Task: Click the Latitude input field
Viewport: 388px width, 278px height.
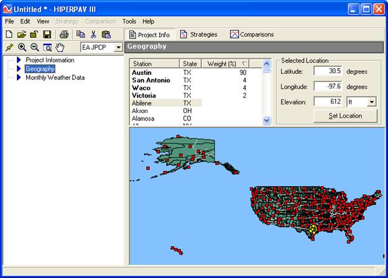Action: [x=328, y=71]
